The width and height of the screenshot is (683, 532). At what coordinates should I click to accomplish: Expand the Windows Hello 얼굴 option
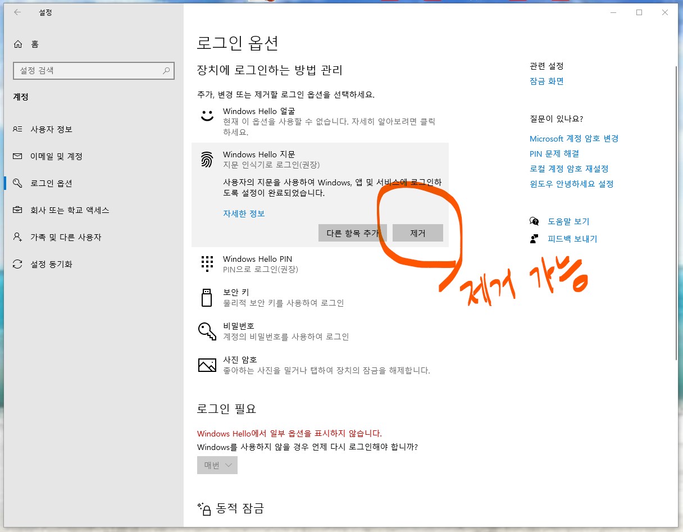[x=320, y=121]
